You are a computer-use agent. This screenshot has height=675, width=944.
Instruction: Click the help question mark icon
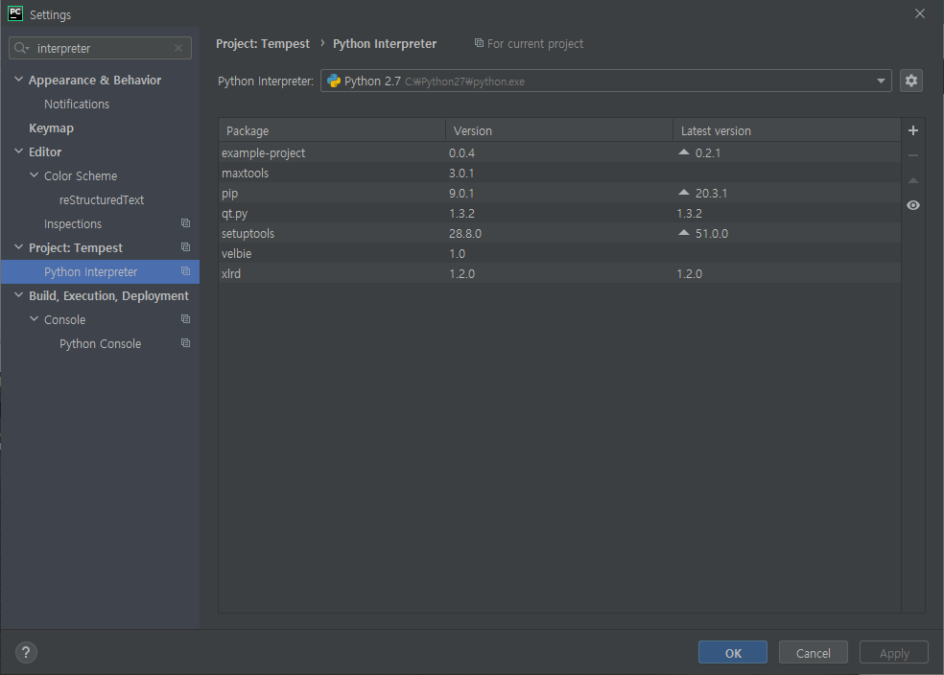coord(26,652)
